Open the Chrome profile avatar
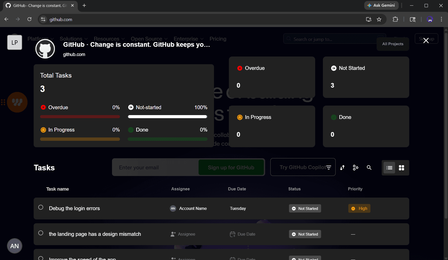Image resolution: width=448 pixels, height=260 pixels. (x=430, y=19)
